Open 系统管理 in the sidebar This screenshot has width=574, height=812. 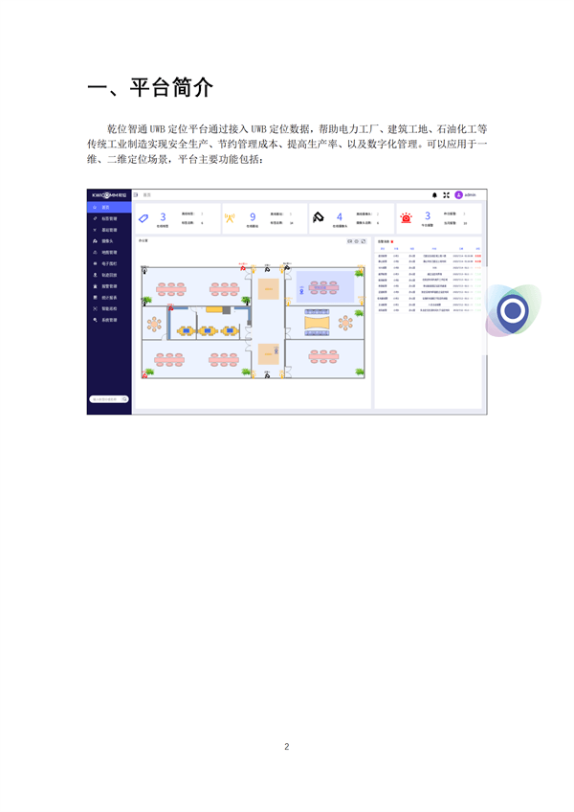pos(109,320)
